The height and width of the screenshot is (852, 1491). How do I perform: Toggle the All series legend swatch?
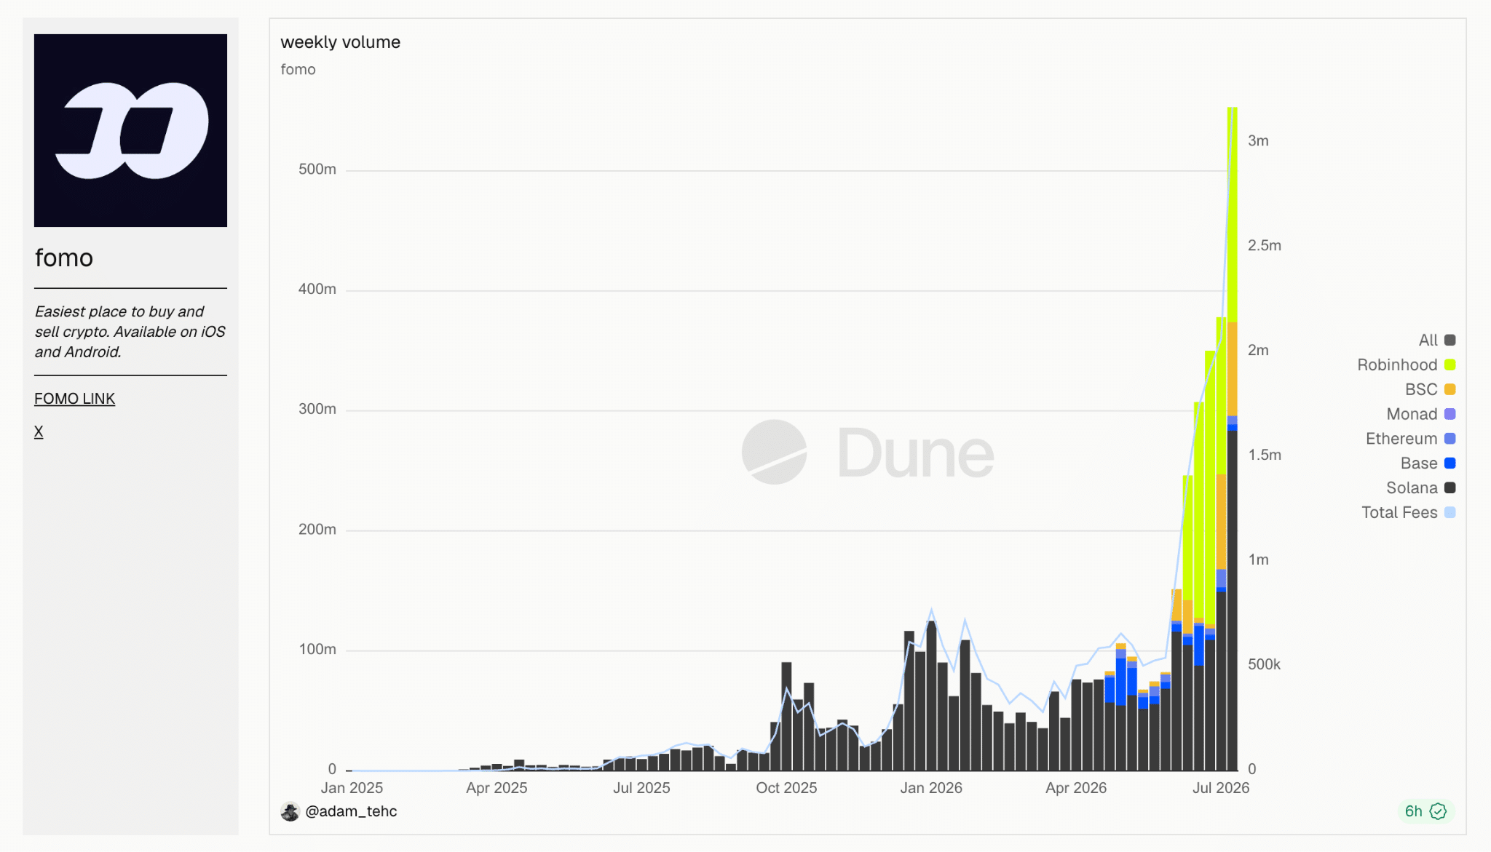(x=1450, y=340)
